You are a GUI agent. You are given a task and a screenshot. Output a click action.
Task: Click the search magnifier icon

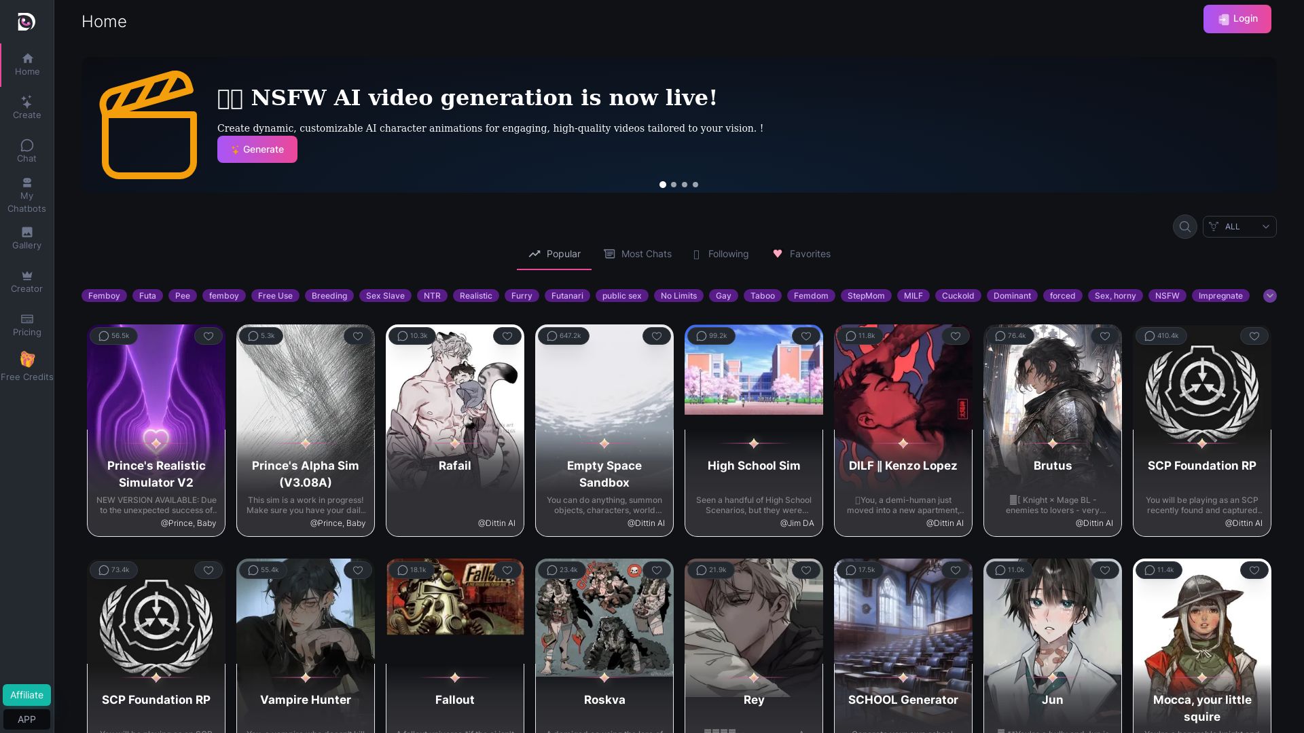point(1184,227)
